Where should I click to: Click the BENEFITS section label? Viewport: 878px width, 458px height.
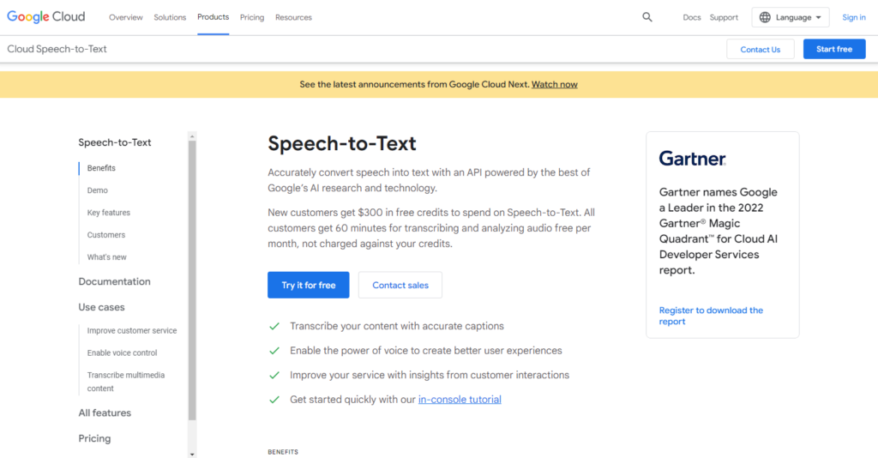tap(283, 452)
